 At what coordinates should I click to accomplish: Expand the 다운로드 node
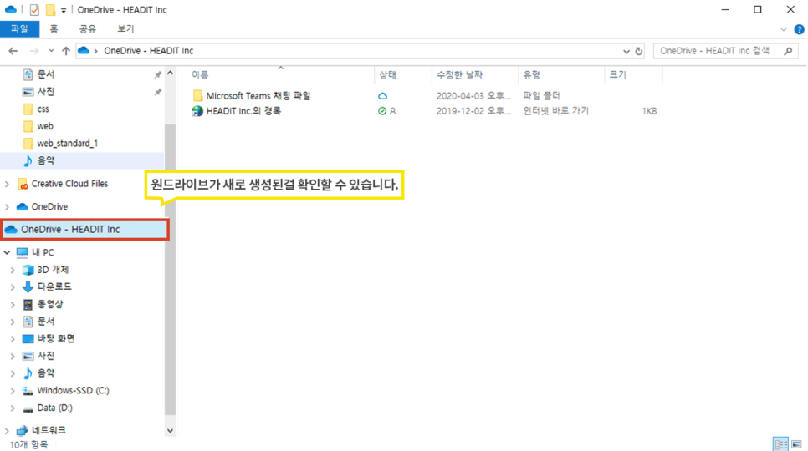tap(13, 287)
